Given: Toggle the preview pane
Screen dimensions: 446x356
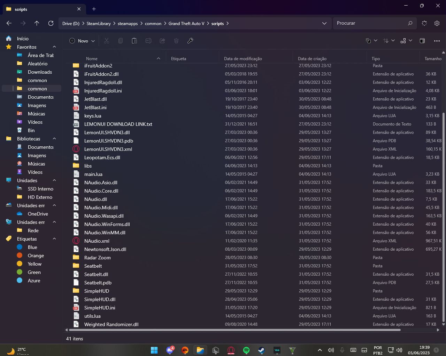Looking at the screenshot, I should point(422,41).
